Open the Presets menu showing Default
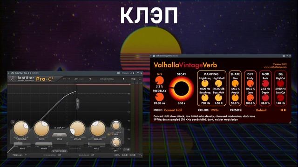This screenshot has height=167, width=298. tap(261, 110)
